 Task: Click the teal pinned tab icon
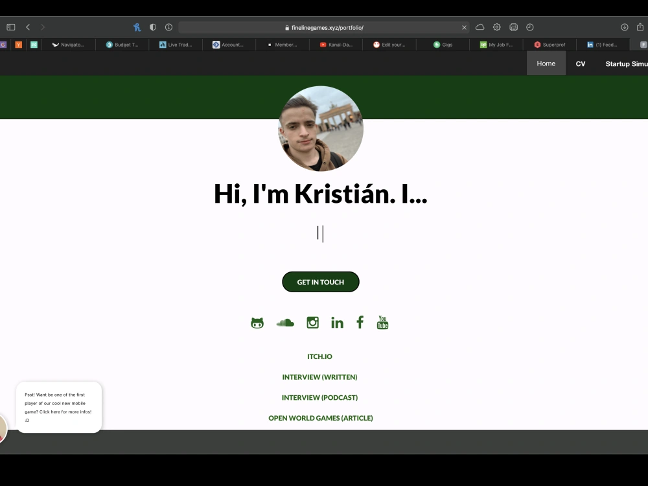point(34,45)
